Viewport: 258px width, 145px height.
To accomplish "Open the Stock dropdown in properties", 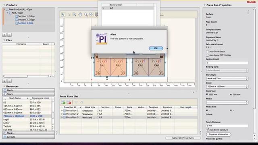I will pyautogui.click(x=227, y=87).
